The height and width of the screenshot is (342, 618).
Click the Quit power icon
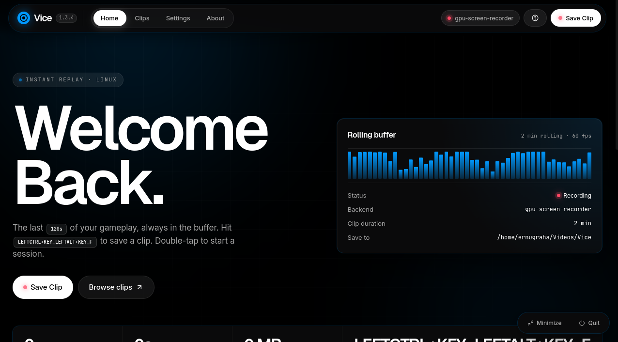click(x=582, y=323)
